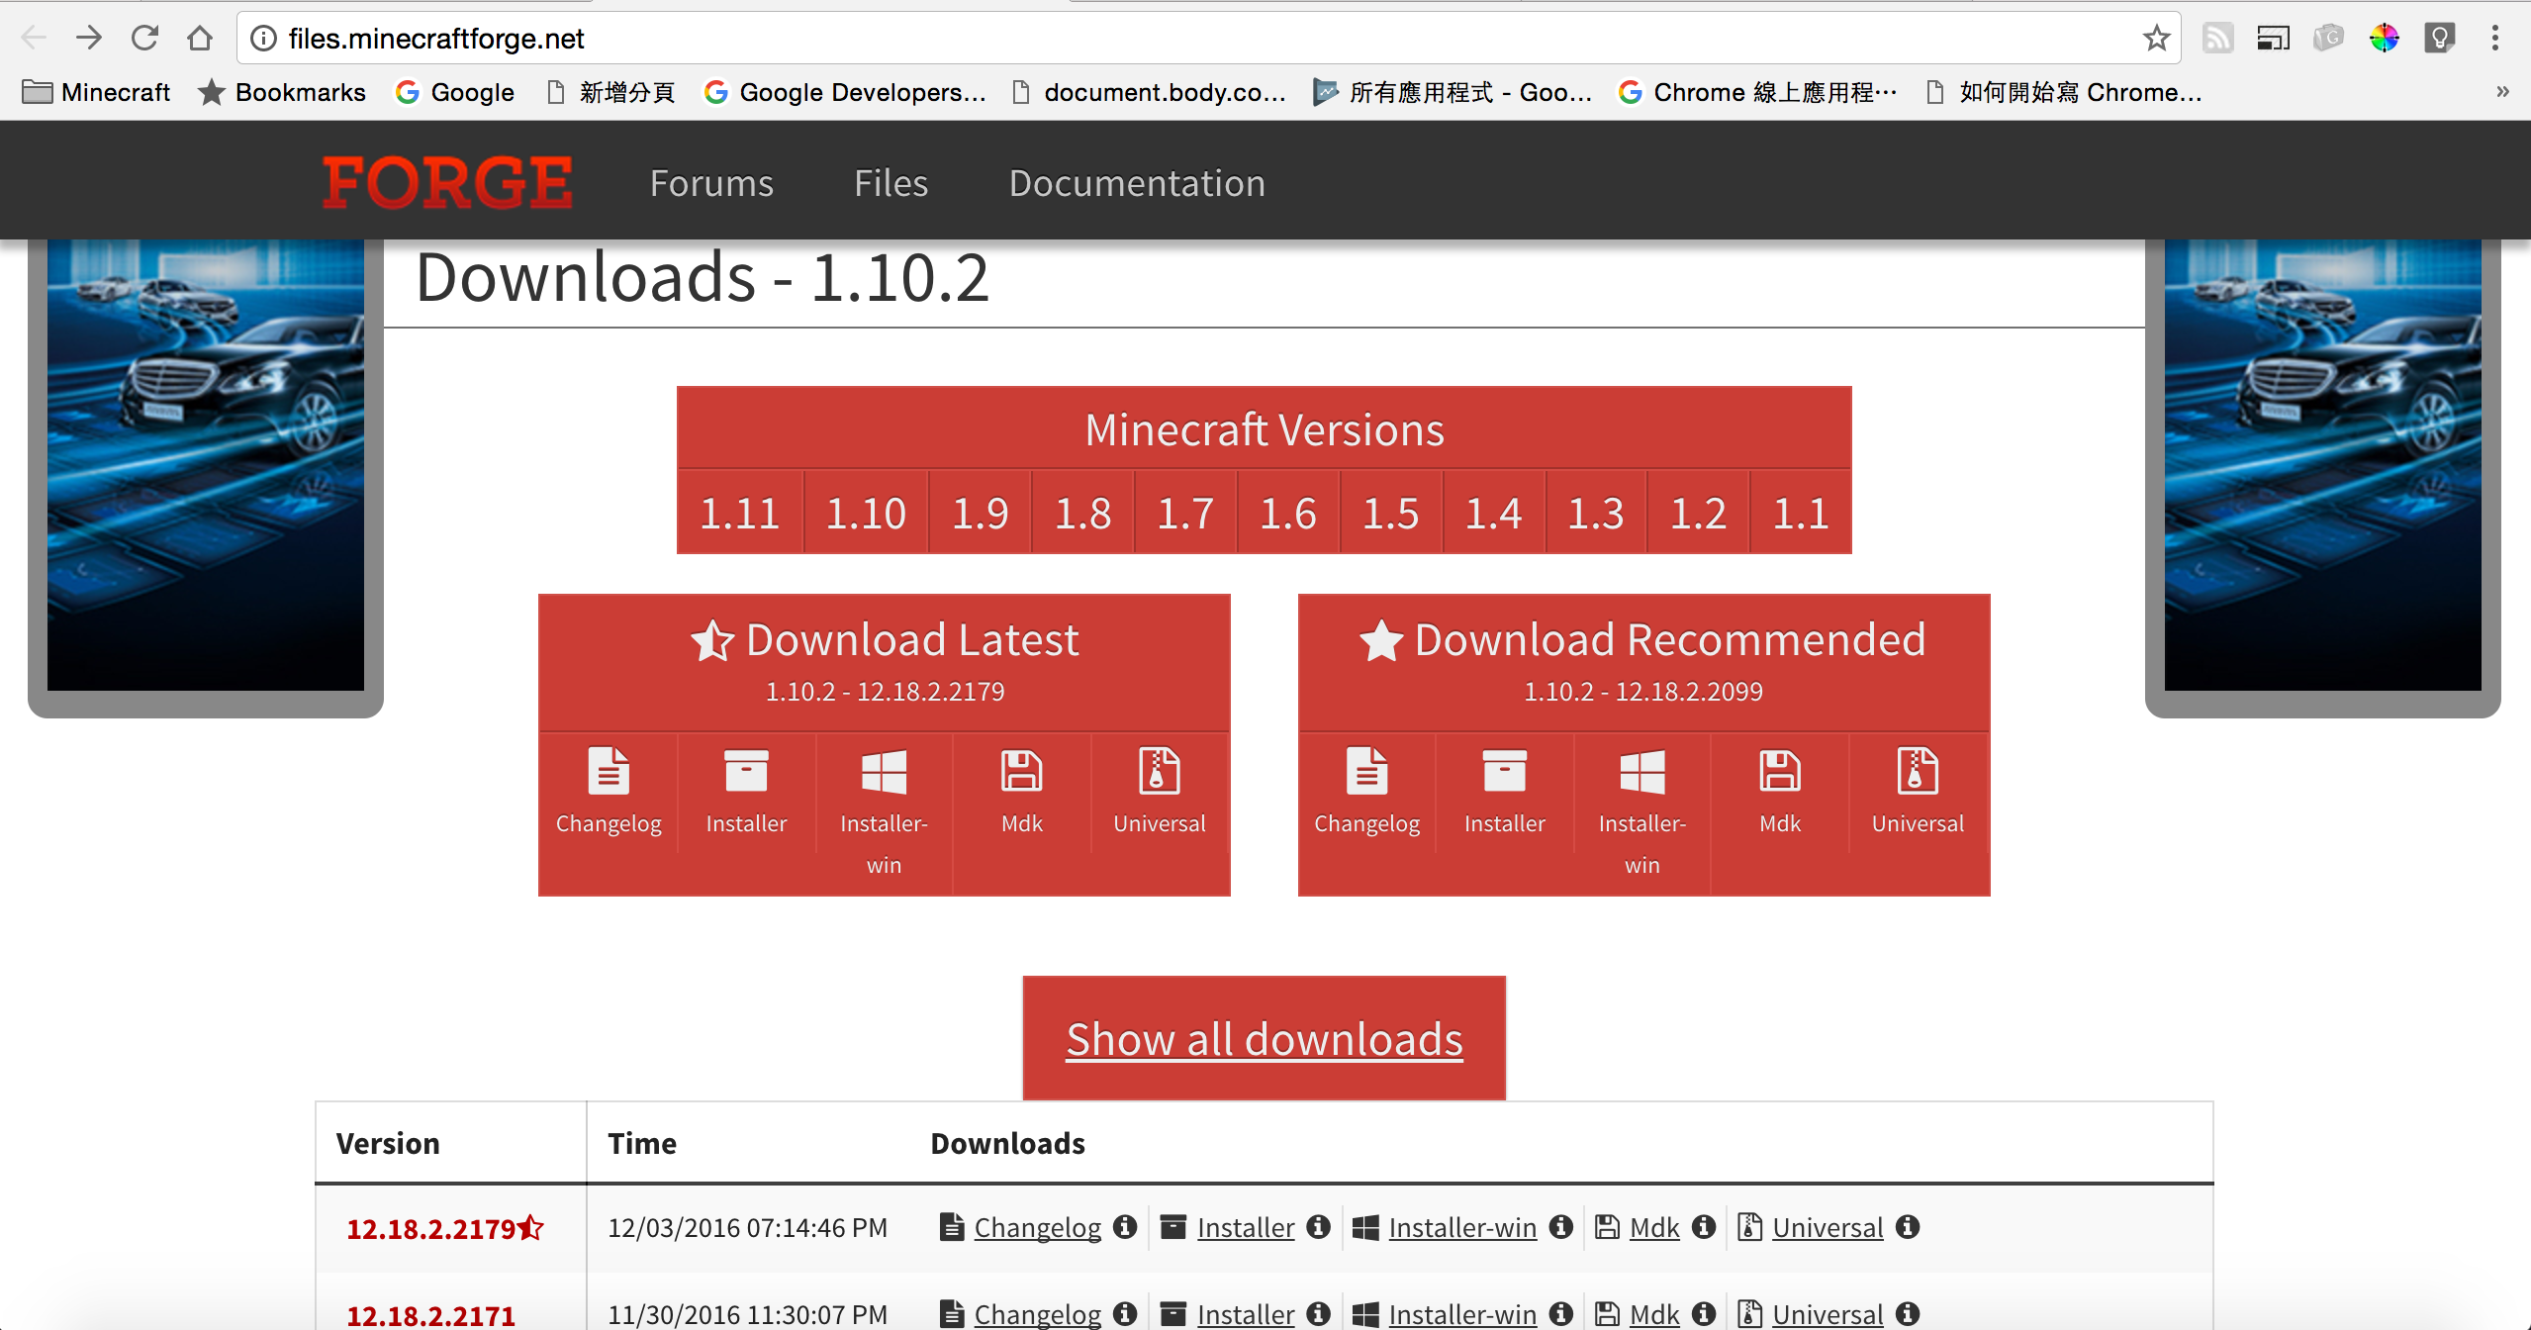2531x1330 pixels.
Task: Click info icon beside 12.18.2.2179 Changelog
Action: pyautogui.click(x=1125, y=1227)
